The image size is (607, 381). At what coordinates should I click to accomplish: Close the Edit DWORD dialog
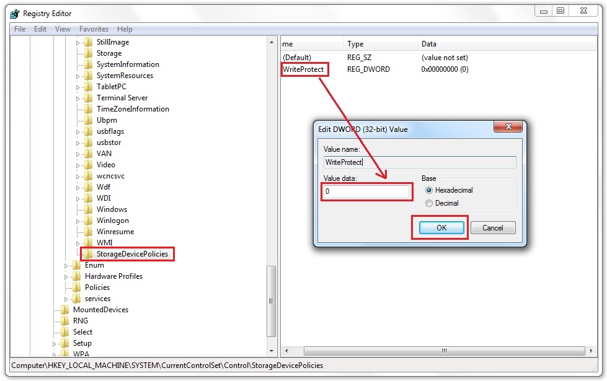[508, 126]
